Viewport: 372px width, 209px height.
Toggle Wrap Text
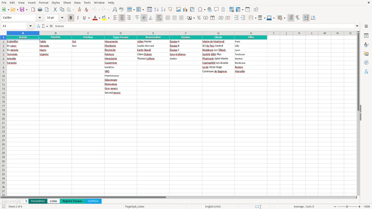pyautogui.click(x=159, y=18)
